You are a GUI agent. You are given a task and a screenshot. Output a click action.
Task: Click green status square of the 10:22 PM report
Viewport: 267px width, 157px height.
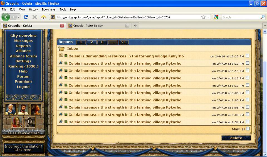pos(66,56)
